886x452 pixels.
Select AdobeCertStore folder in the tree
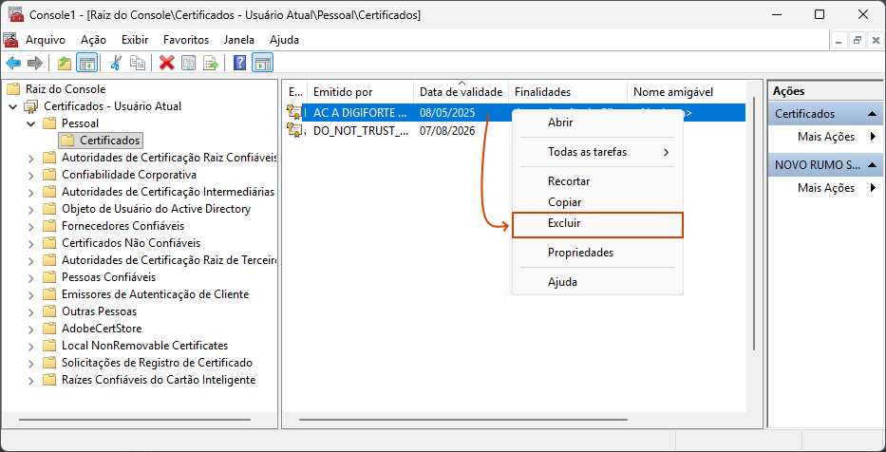102,329
